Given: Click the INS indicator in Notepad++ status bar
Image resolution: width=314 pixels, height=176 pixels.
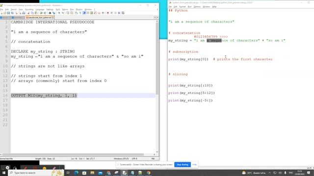Looking at the screenshot, I should tap(153, 158).
